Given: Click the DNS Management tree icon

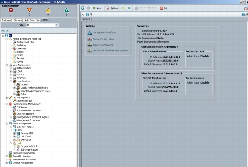Looking at the screenshot, I should click(14, 114).
